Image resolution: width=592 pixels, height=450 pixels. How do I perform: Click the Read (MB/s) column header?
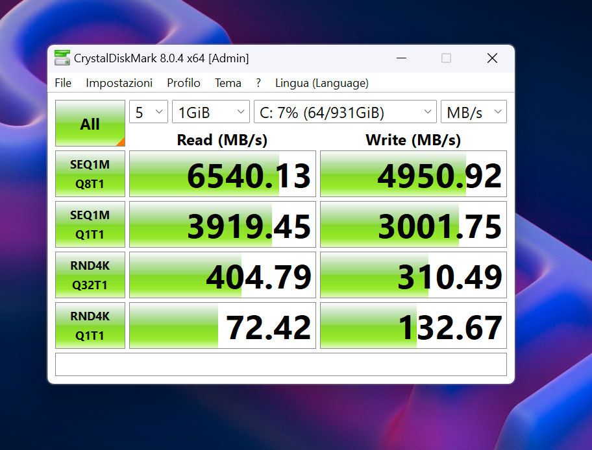pyautogui.click(x=222, y=140)
